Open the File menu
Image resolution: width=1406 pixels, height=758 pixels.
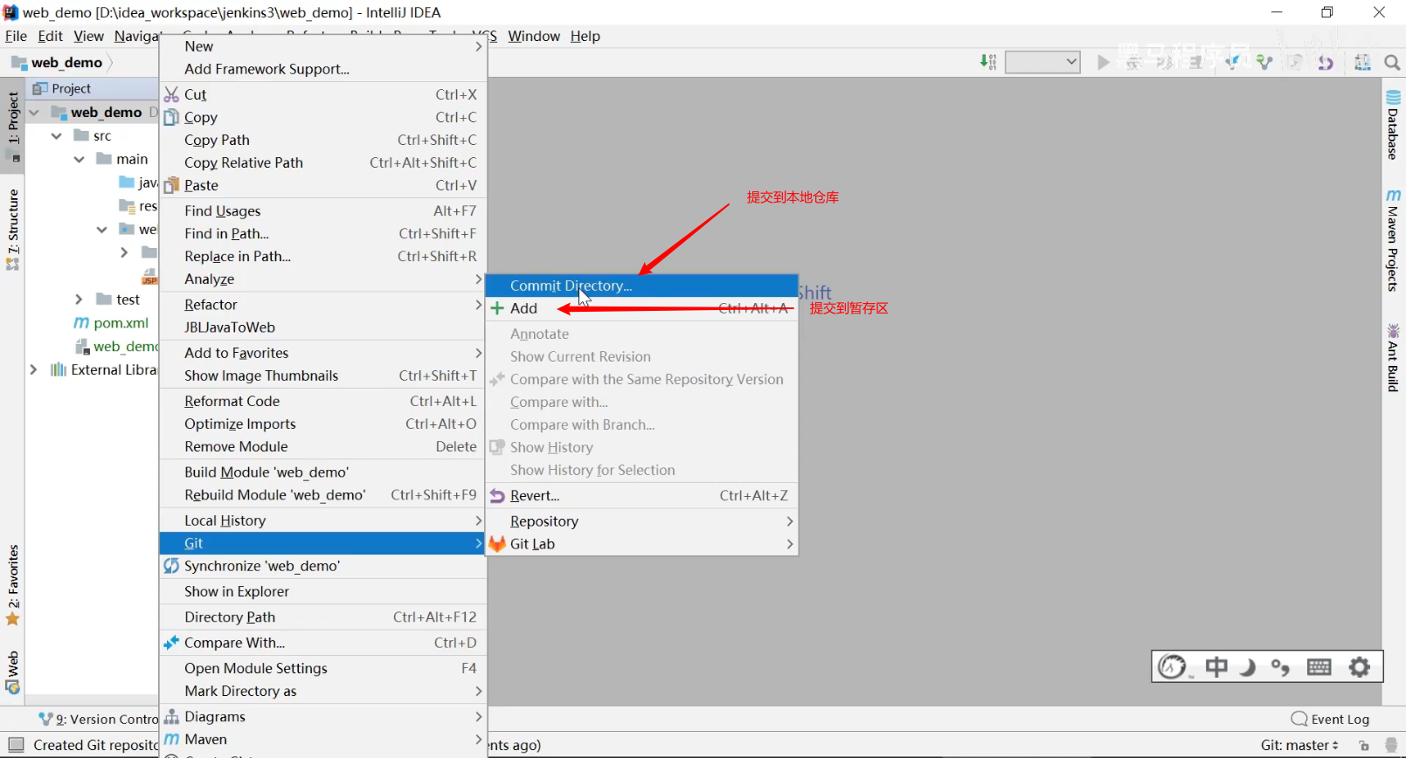tap(16, 36)
